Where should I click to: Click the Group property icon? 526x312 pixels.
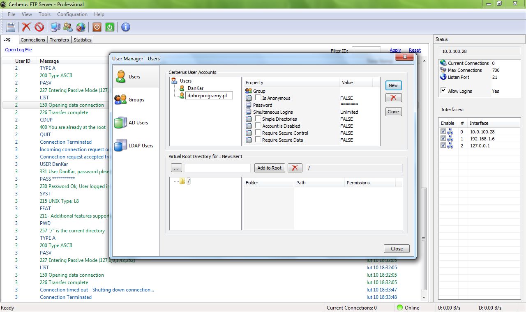coord(248,91)
